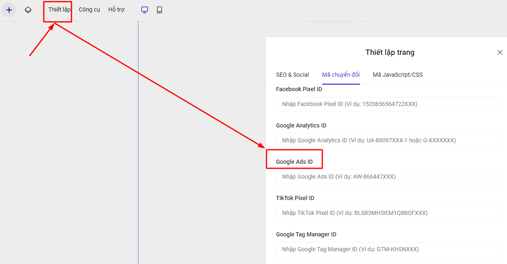Click the Thiết lập trang panel heading
507x264 pixels.
tap(390, 52)
